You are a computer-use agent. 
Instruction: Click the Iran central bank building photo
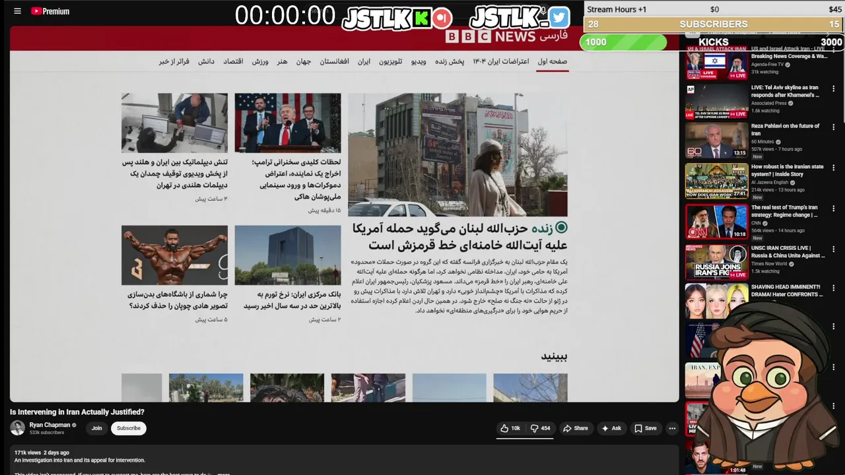coord(288,255)
